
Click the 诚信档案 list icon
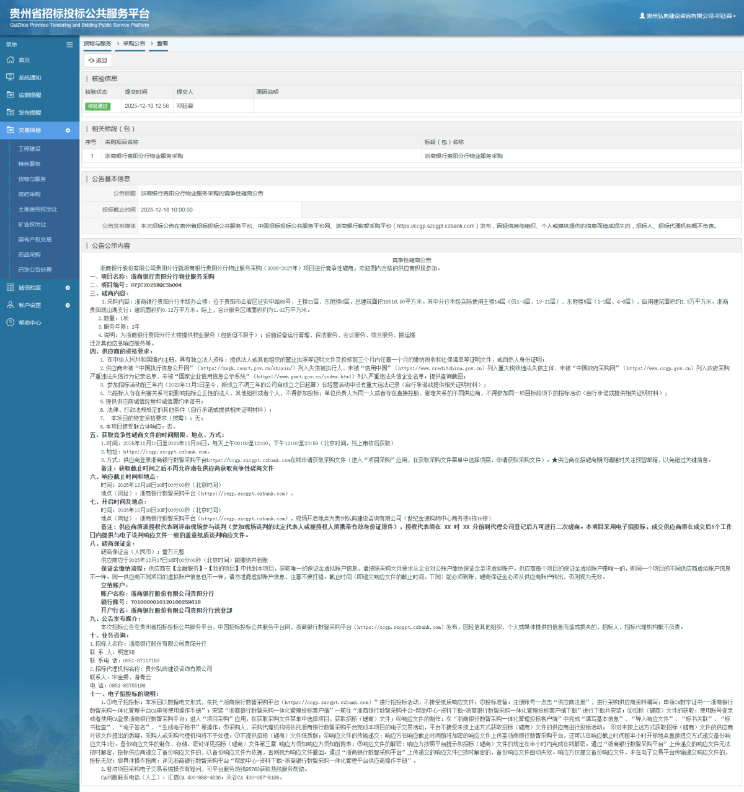(10, 288)
